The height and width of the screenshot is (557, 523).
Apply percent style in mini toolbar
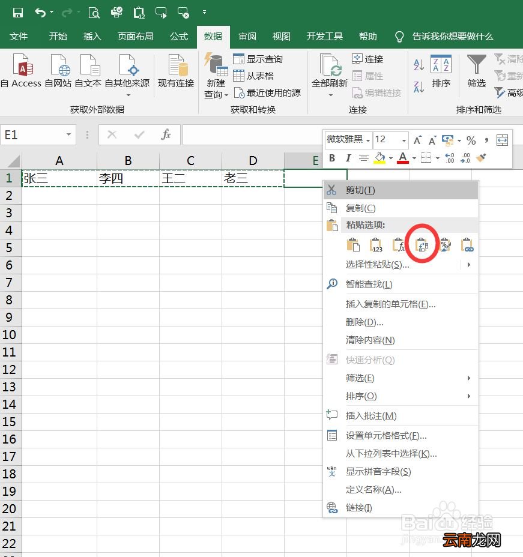tap(471, 140)
